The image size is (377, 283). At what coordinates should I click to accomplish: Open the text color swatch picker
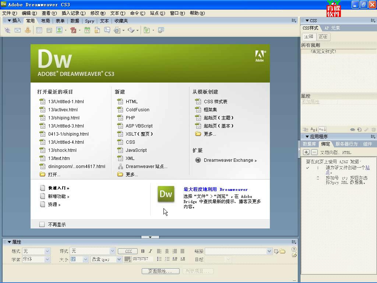click(x=127, y=259)
